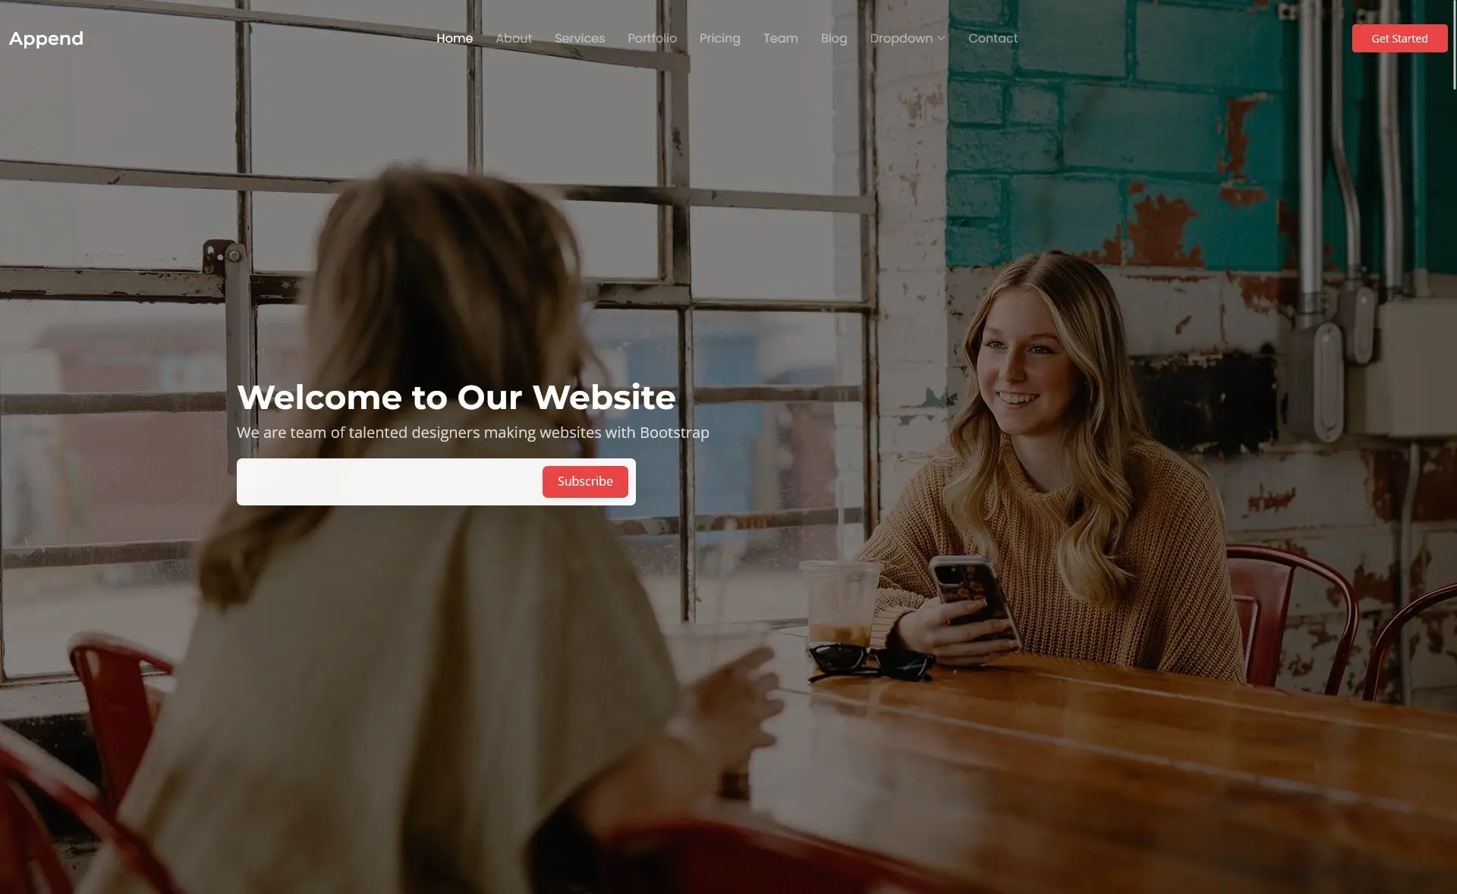1457x894 pixels.
Task: Open the Contact nav icon
Action: point(992,39)
